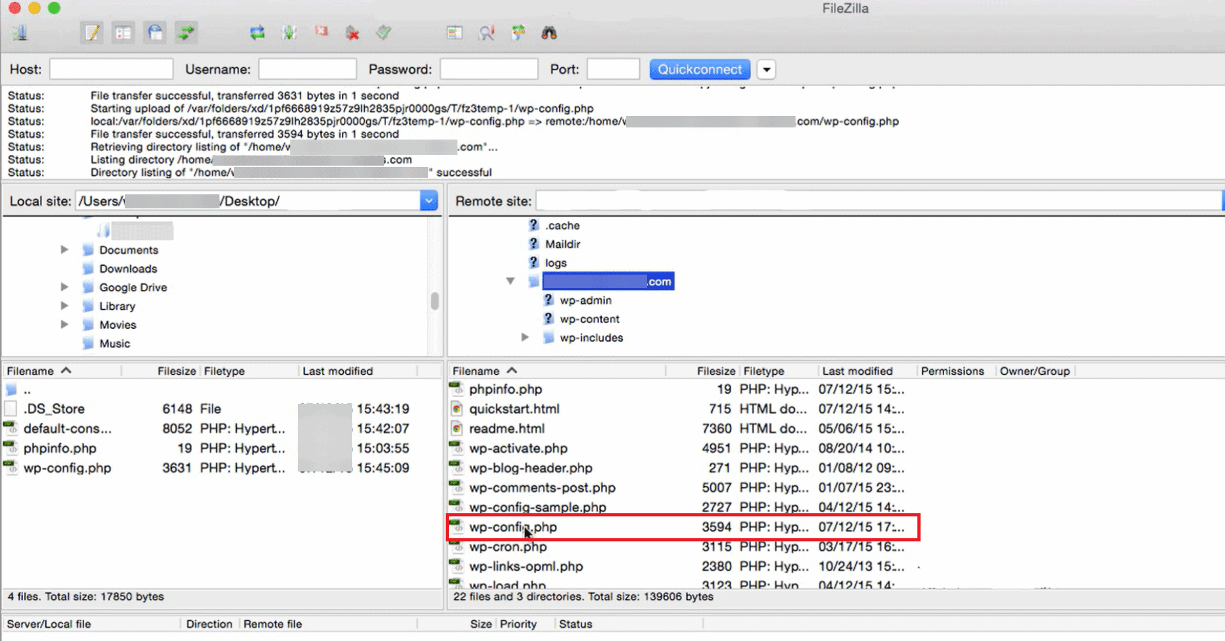Reconnect to the last server
Screen dimensions: 1225x641
click(x=383, y=32)
